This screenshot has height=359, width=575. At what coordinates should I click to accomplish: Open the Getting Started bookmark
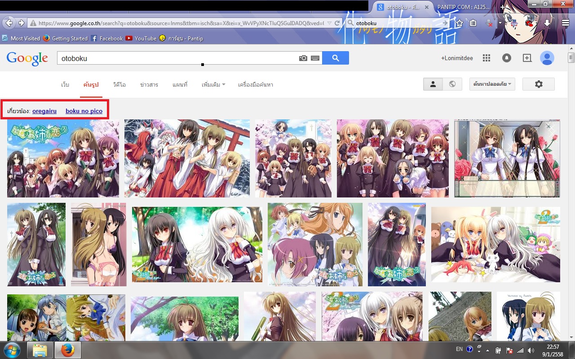[x=66, y=39]
